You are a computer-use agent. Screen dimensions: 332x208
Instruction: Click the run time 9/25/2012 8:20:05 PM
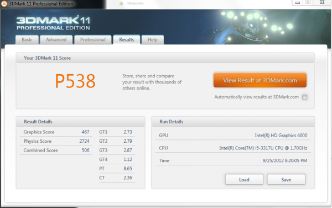click(285, 160)
